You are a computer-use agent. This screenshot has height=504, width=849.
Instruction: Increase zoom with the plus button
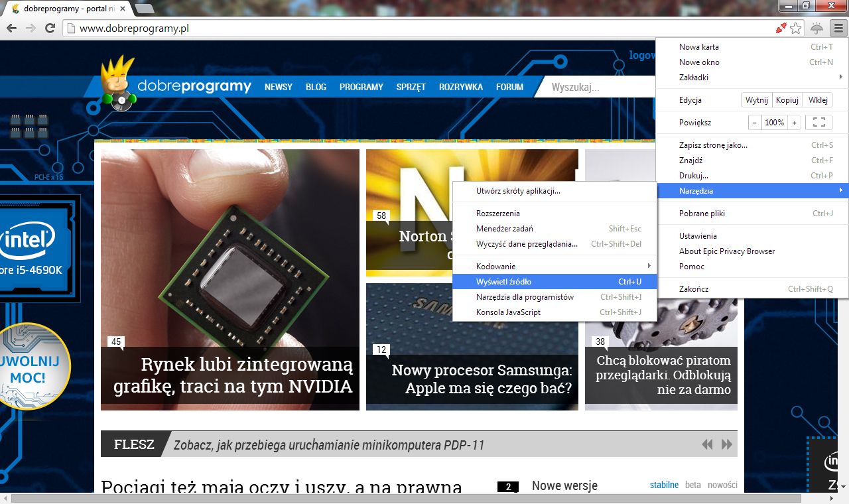pos(794,123)
